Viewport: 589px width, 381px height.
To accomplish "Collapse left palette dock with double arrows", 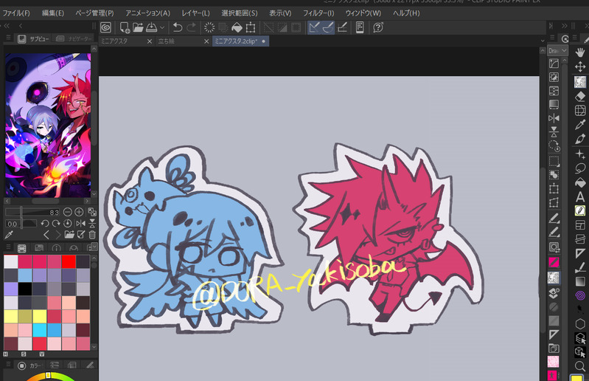I will (7, 26).
